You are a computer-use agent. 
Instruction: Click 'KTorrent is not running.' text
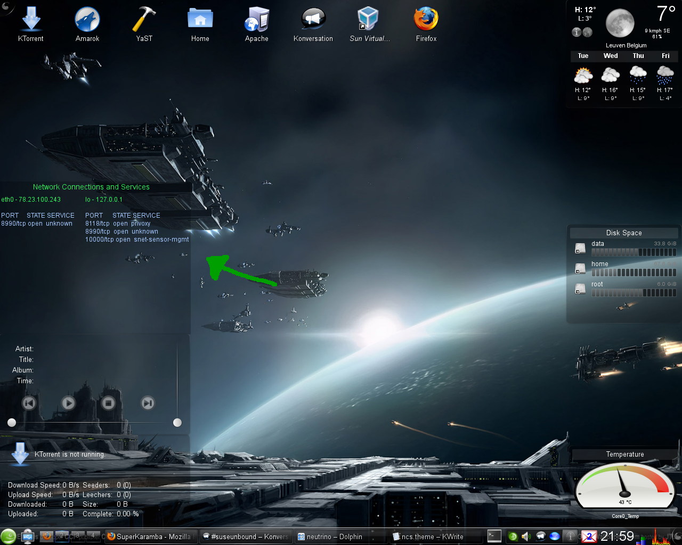point(70,455)
